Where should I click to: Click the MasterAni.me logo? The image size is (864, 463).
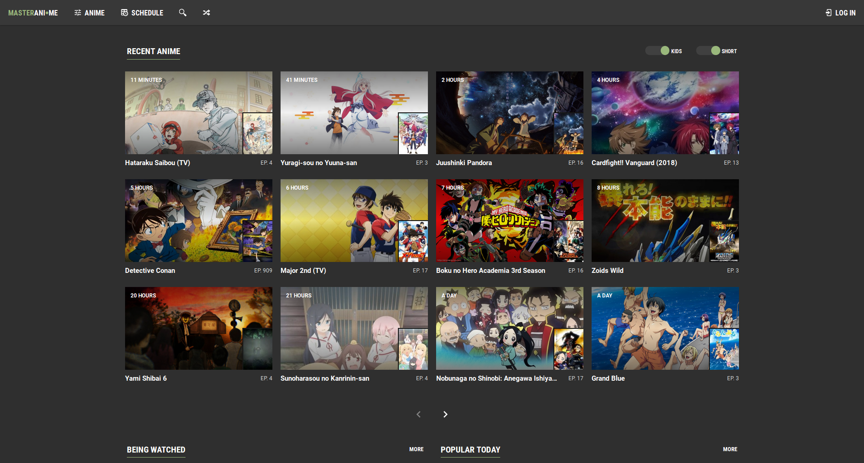coord(33,13)
